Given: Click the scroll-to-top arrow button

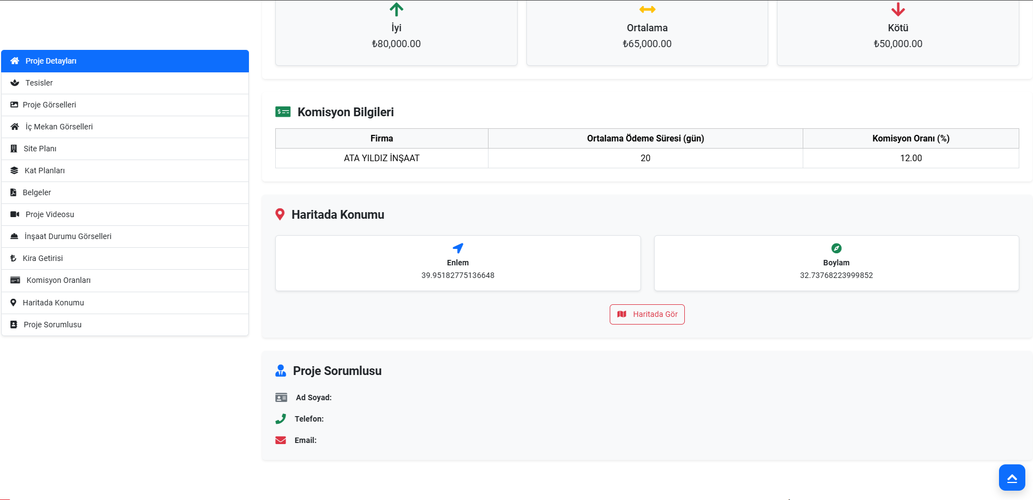Looking at the screenshot, I should pyautogui.click(x=1012, y=478).
